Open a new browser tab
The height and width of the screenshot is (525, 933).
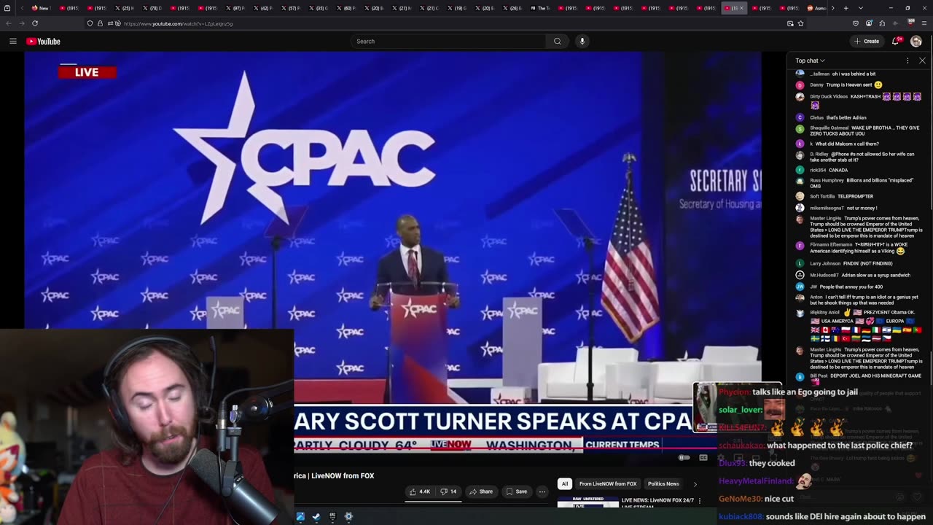click(846, 8)
